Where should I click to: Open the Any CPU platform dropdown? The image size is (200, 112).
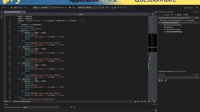click(47, 7)
